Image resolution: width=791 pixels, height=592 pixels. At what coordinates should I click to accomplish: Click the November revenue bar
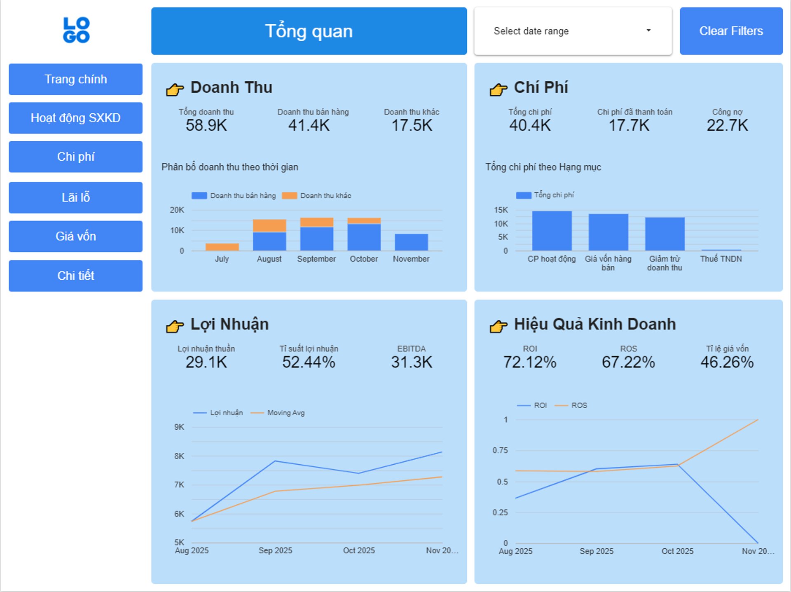click(411, 242)
